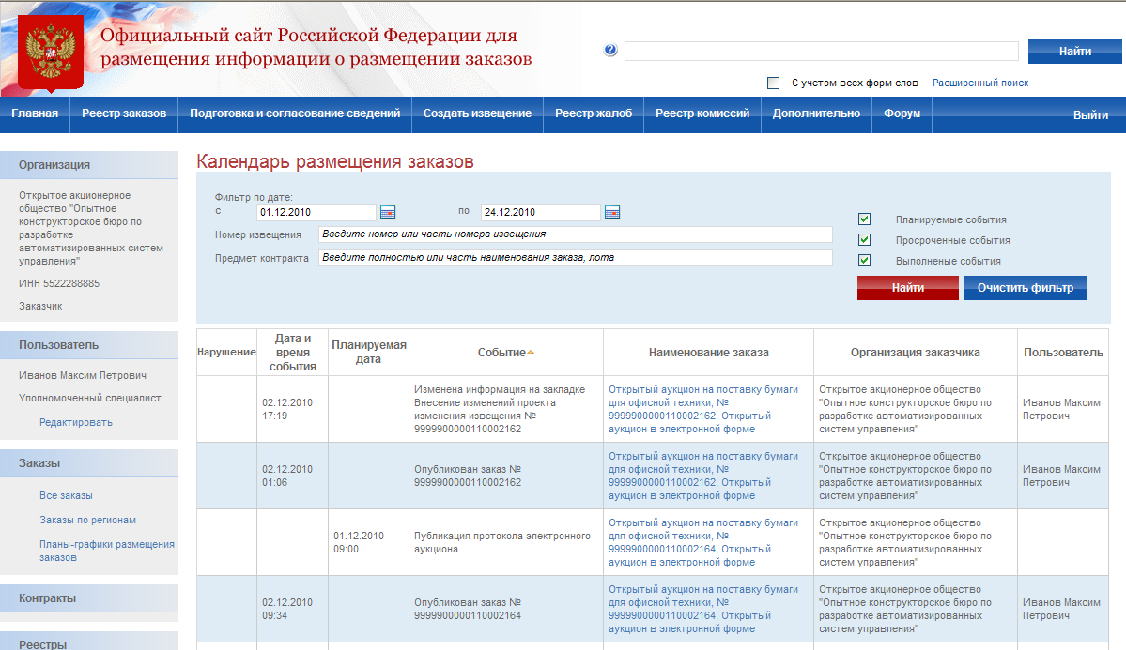Open the Дополнительно menu item
The image size is (1126, 650).
click(816, 113)
